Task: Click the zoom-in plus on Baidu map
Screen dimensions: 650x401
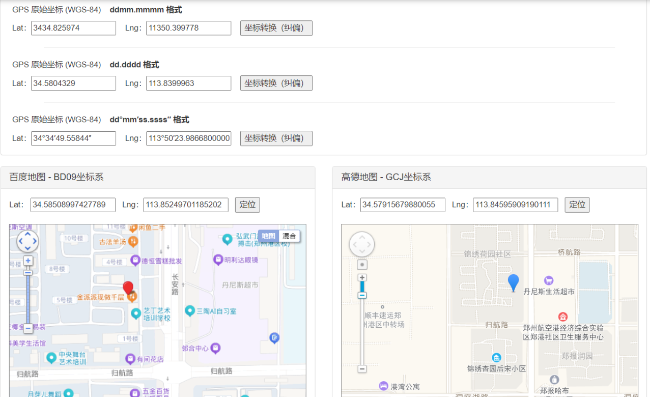Action: pyautogui.click(x=28, y=261)
